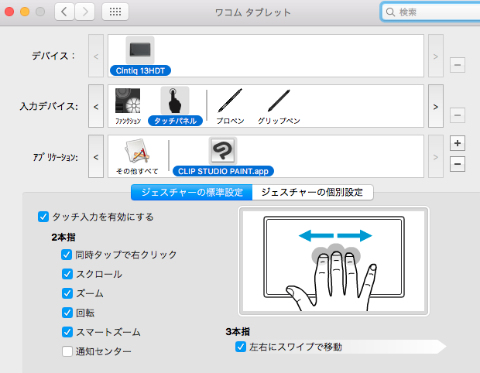The width and height of the screenshot is (480, 373).
Task: Select the タッチパネル touch input icon
Action: [175, 101]
